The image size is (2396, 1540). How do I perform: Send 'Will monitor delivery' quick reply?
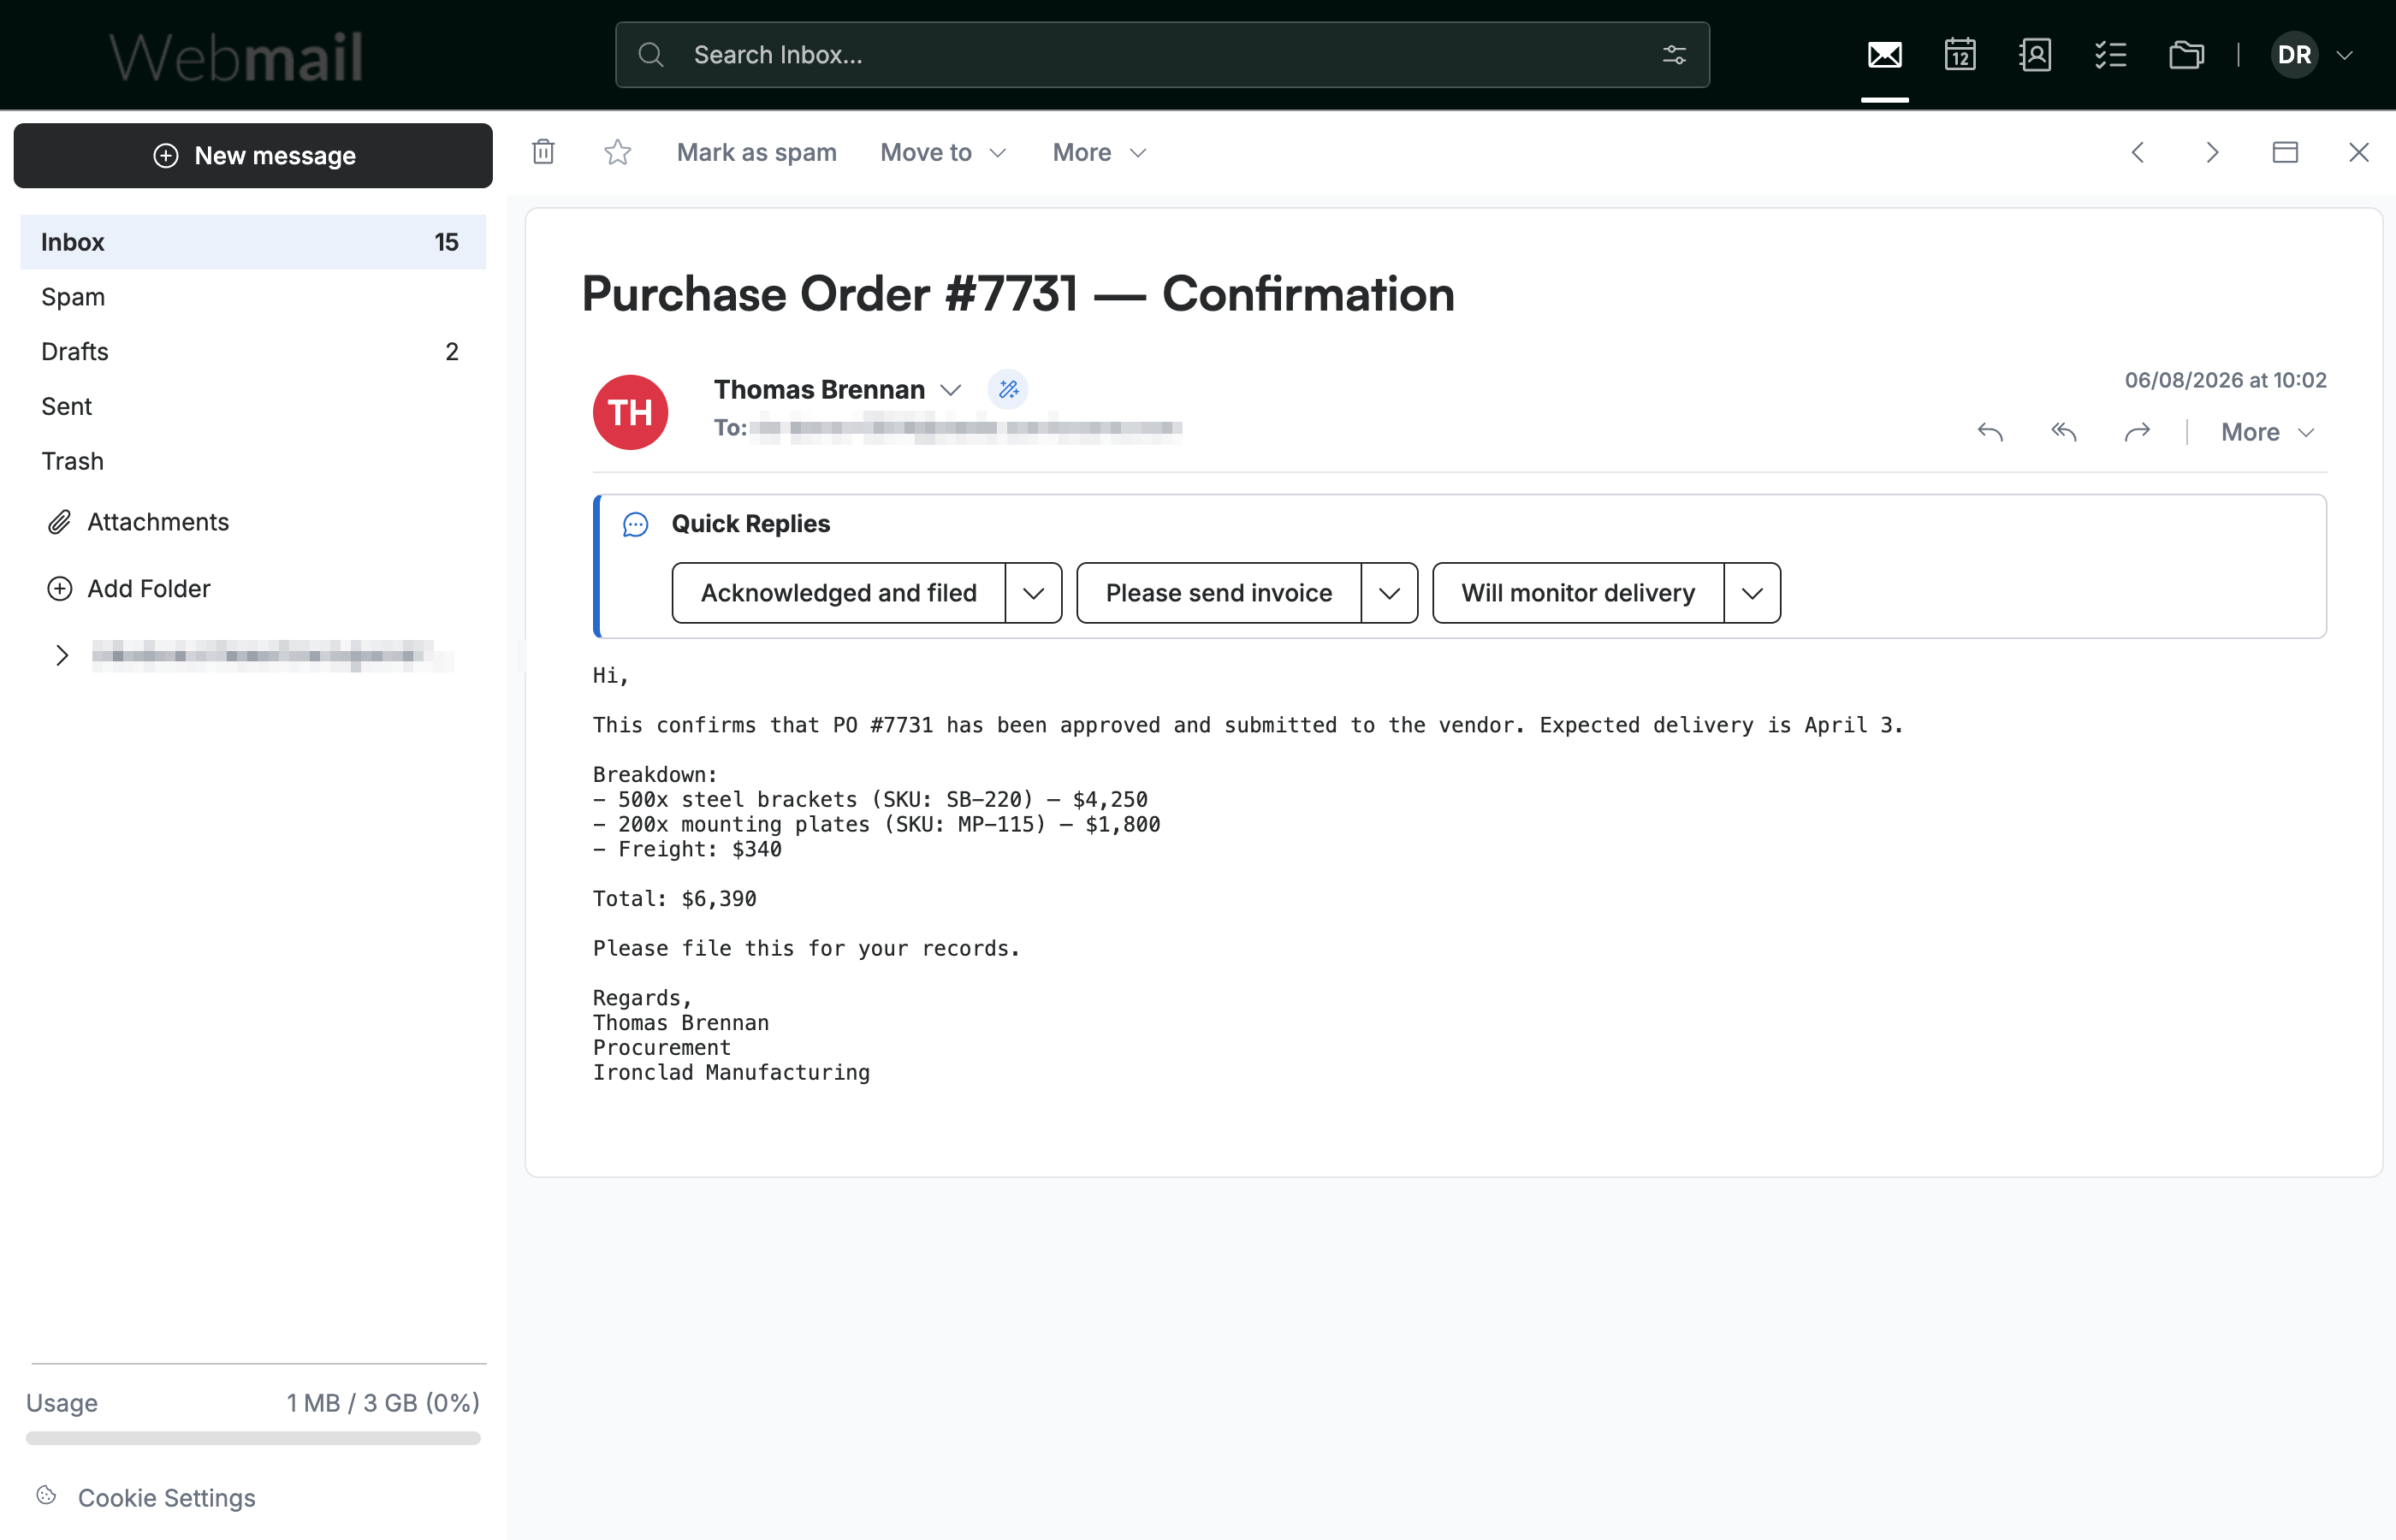pyautogui.click(x=1578, y=593)
